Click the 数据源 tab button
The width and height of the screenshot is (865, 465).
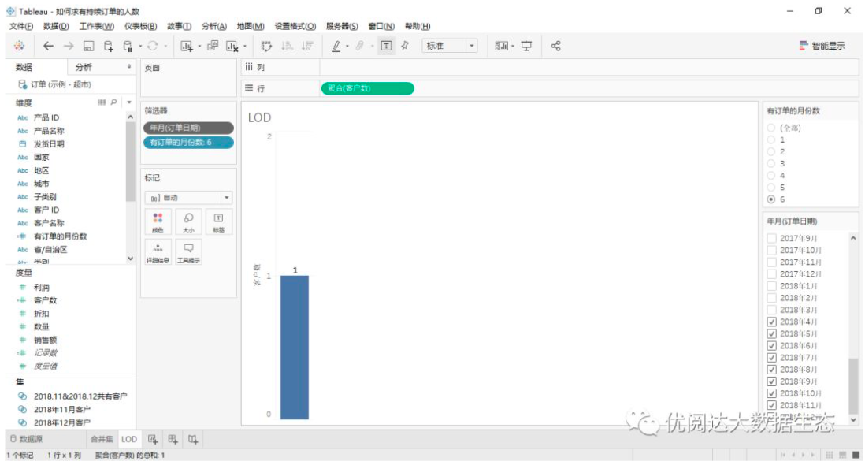tap(27, 439)
